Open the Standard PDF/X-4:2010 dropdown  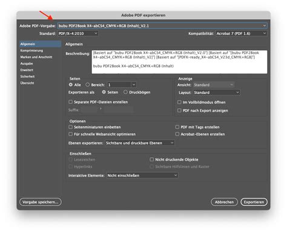pos(78,33)
